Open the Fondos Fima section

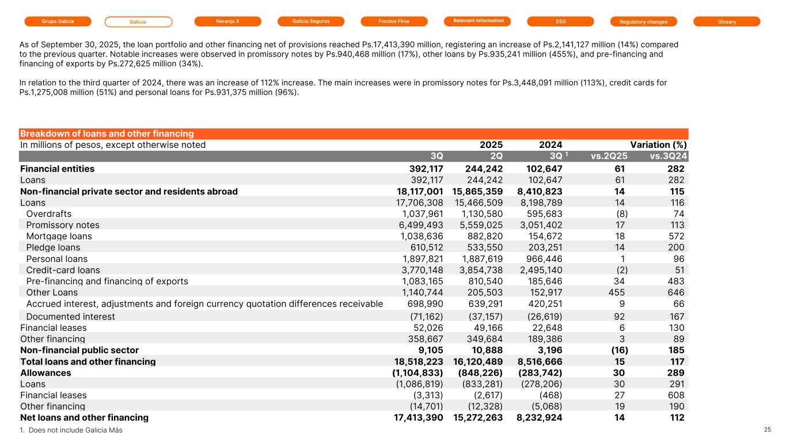(394, 21)
